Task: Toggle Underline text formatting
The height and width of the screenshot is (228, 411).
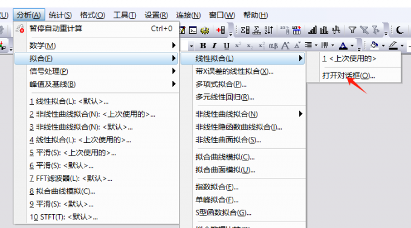Action: [x=227, y=46]
